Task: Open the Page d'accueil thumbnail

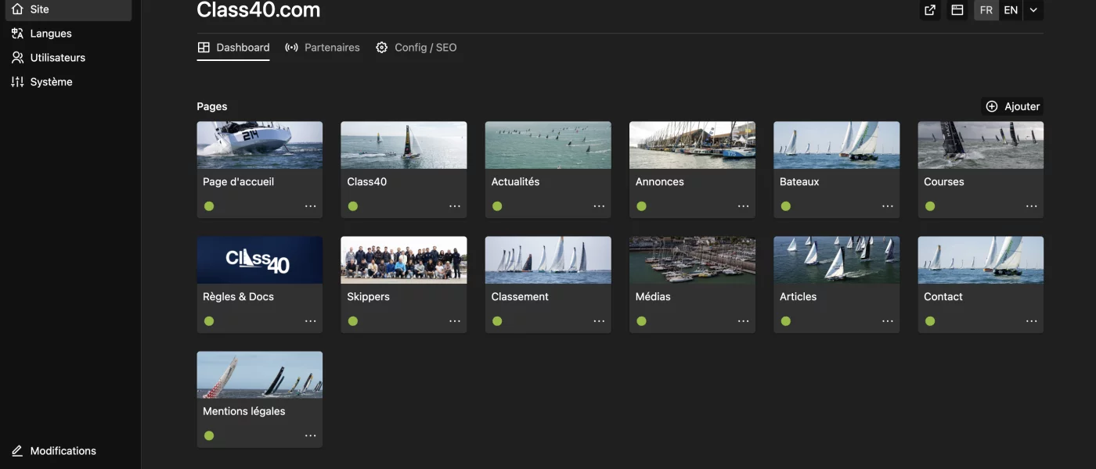Action: 260,145
